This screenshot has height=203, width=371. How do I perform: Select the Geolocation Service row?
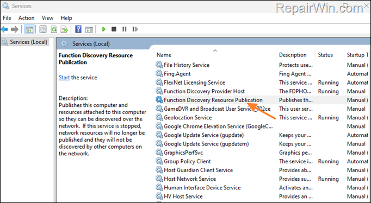[x=262, y=117]
